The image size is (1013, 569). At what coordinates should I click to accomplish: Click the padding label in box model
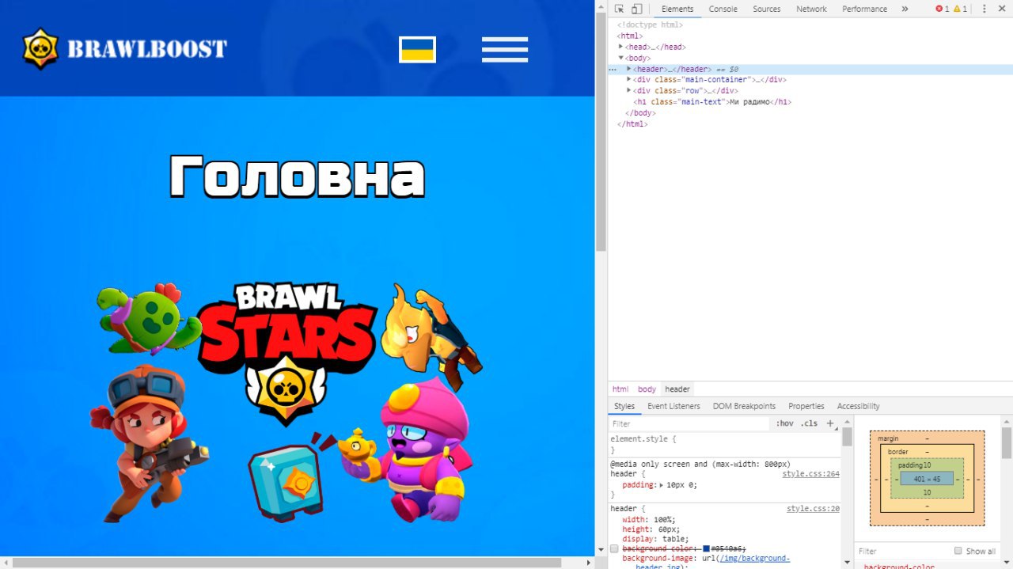coord(910,465)
